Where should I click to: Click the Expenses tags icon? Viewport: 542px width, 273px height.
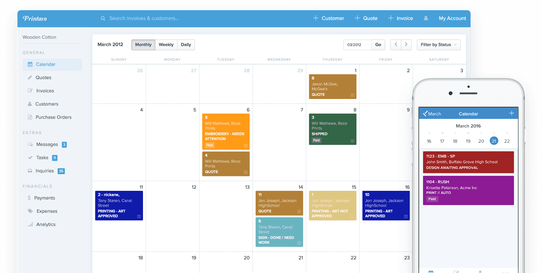(x=30, y=211)
